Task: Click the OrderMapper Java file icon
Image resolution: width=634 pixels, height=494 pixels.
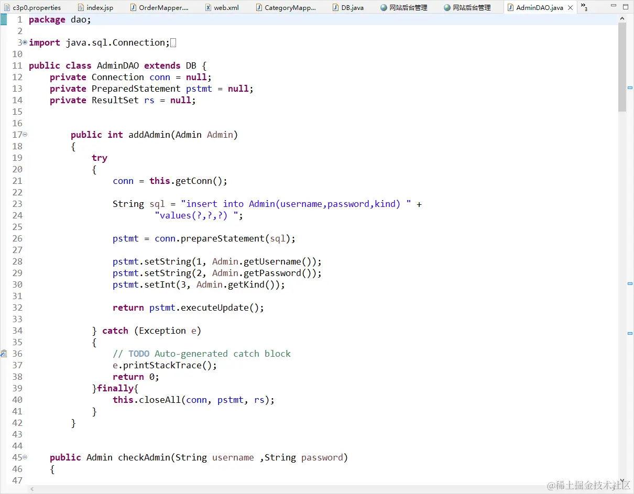Action: click(x=133, y=7)
